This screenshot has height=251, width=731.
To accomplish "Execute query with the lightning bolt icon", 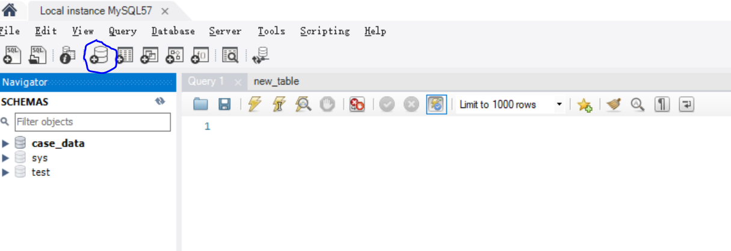I will [254, 104].
